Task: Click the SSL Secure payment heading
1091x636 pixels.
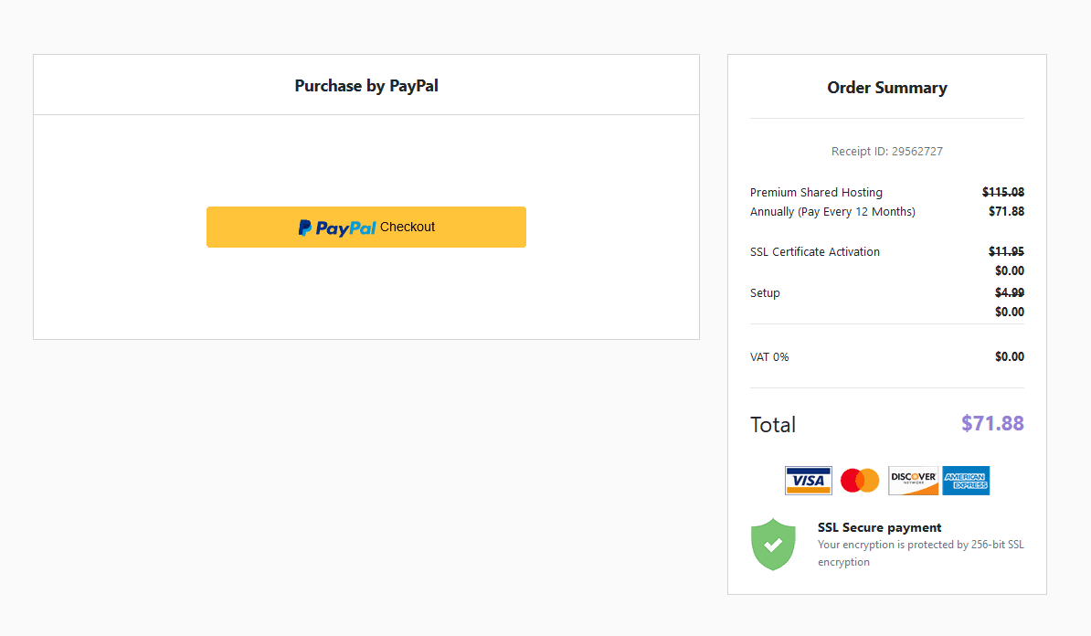Action: 880,527
